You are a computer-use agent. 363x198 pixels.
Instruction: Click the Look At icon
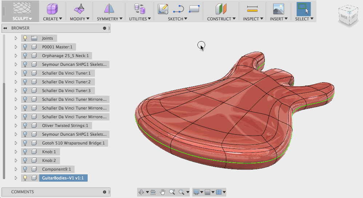tap(153, 192)
